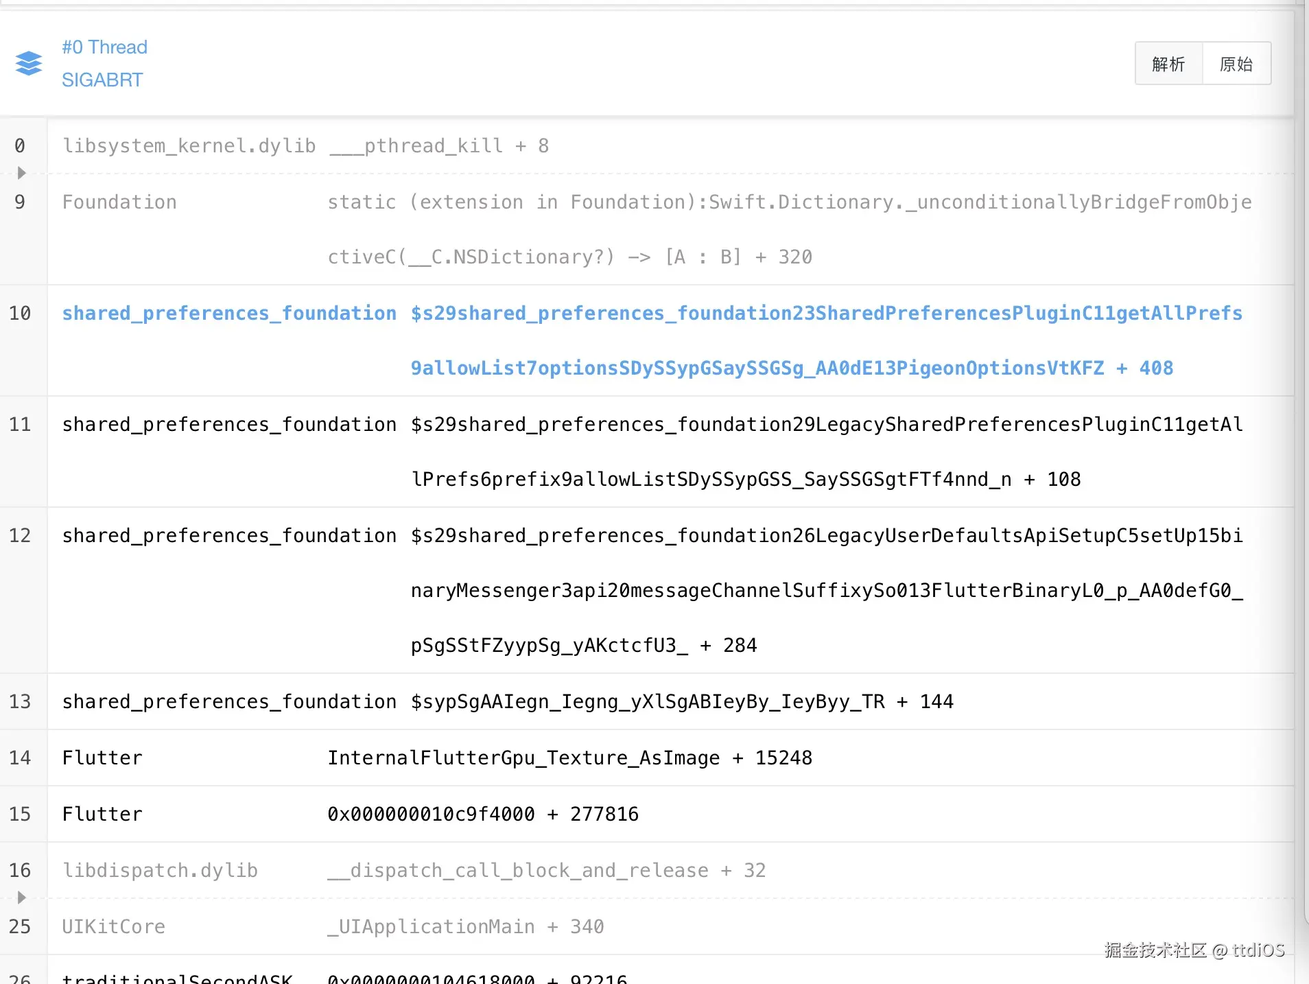Click frame number 11 in gutter
This screenshot has height=984, width=1309.
coord(20,424)
